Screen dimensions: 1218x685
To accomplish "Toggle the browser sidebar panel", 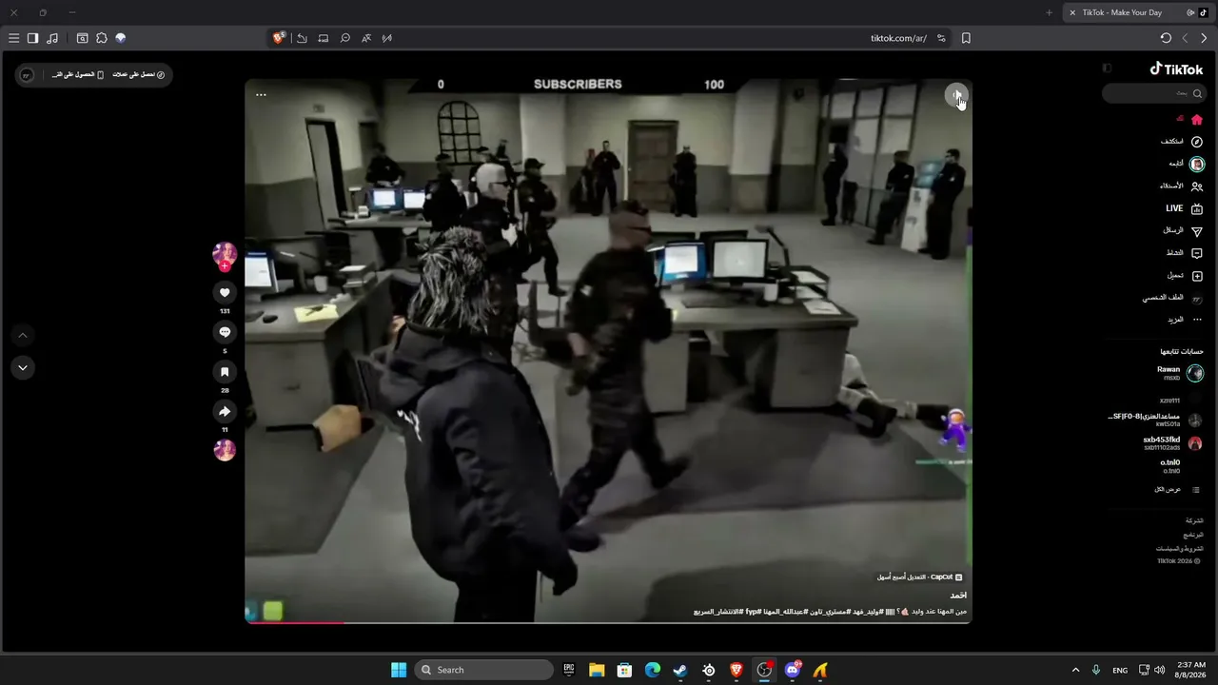I will click(32, 38).
